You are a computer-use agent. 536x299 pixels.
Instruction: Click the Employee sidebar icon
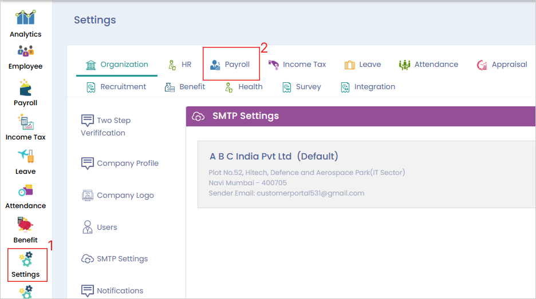(x=25, y=52)
